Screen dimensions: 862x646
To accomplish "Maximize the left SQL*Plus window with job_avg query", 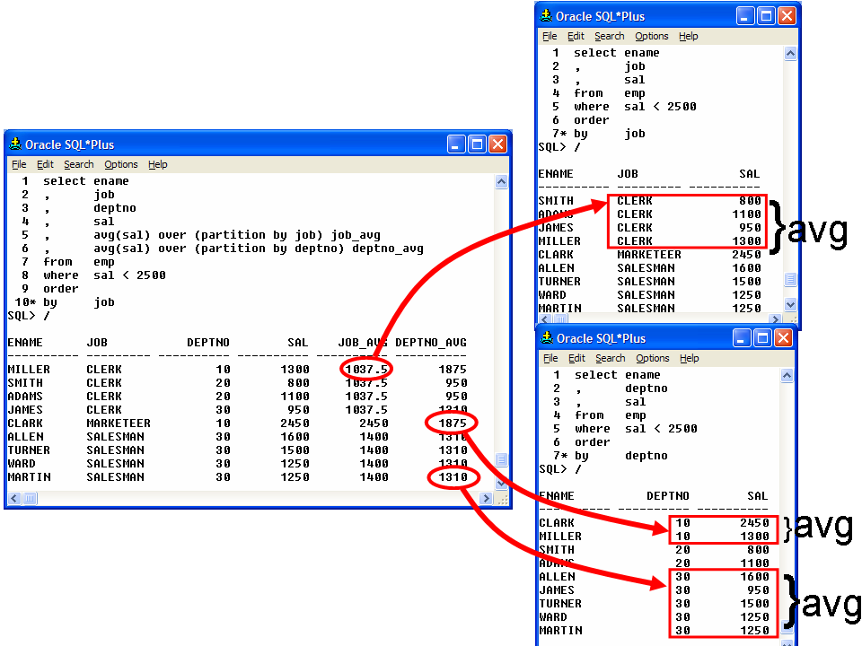I will tap(477, 144).
